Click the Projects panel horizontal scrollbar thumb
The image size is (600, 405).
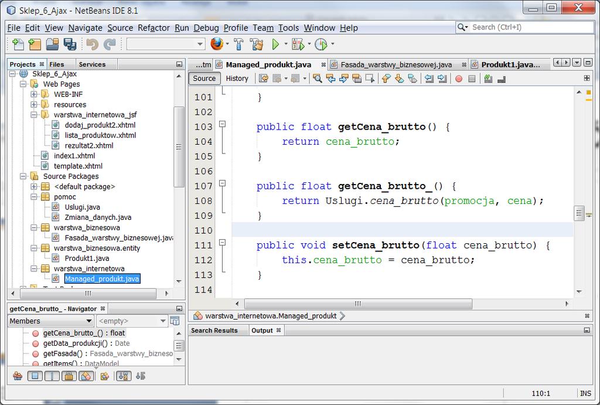[x=88, y=294]
